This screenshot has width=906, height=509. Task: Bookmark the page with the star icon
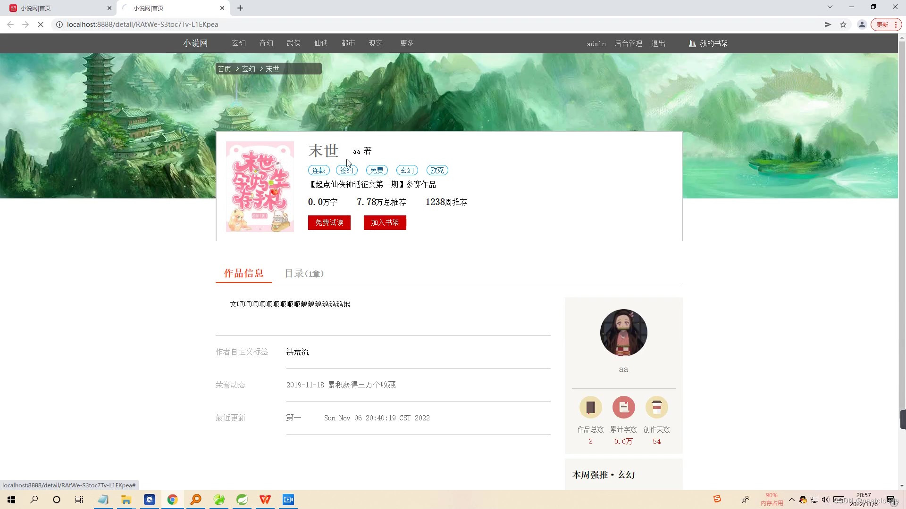point(843,24)
